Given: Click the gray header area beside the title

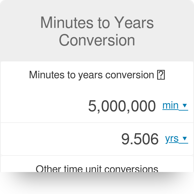Looking at the screenshot, I should (19, 32).
